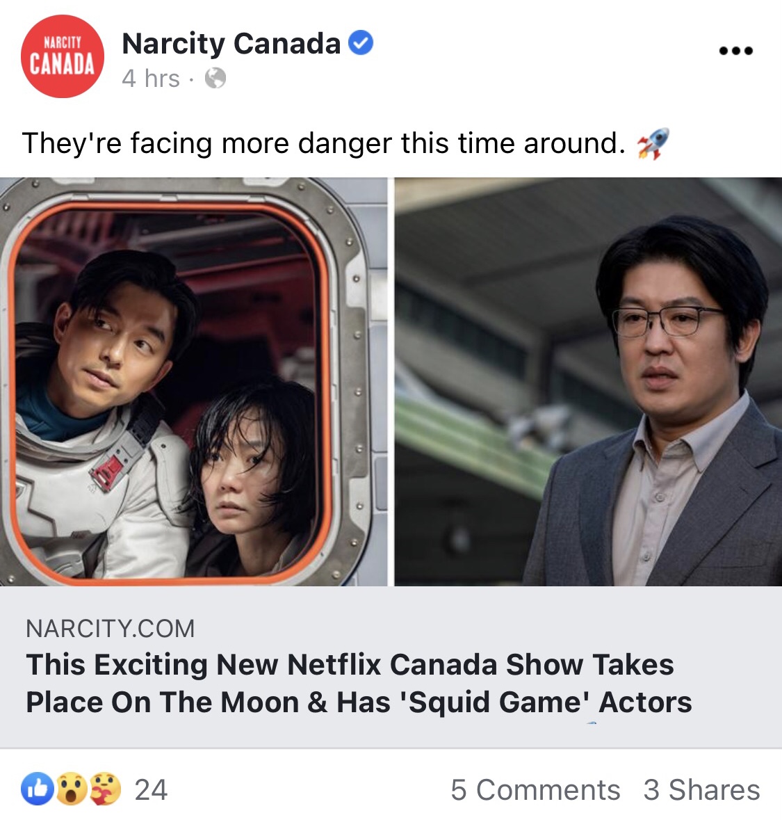
Task: View the 3 Shares
Action: click(701, 789)
